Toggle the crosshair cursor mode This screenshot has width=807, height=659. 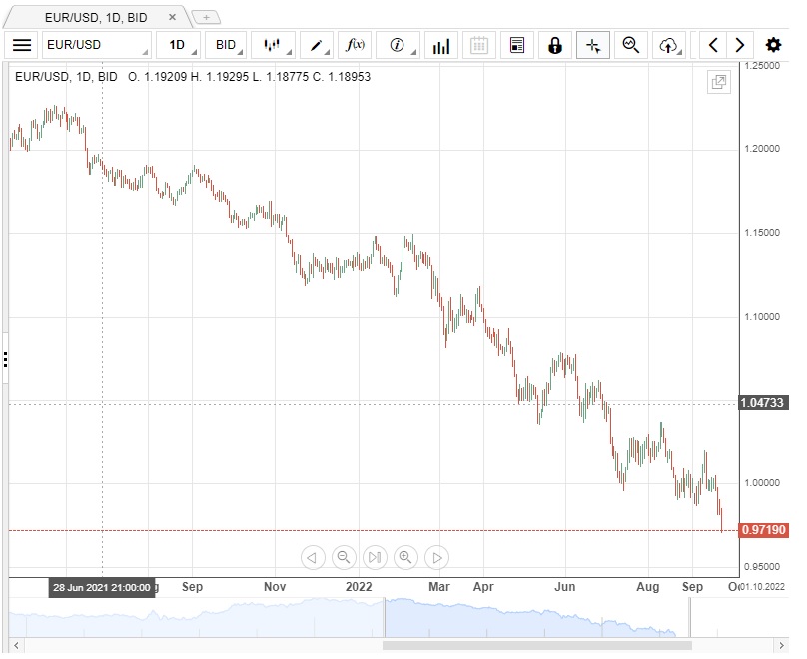[593, 45]
